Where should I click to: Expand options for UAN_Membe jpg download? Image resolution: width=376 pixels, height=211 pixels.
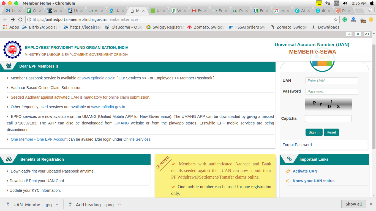tap(57, 205)
